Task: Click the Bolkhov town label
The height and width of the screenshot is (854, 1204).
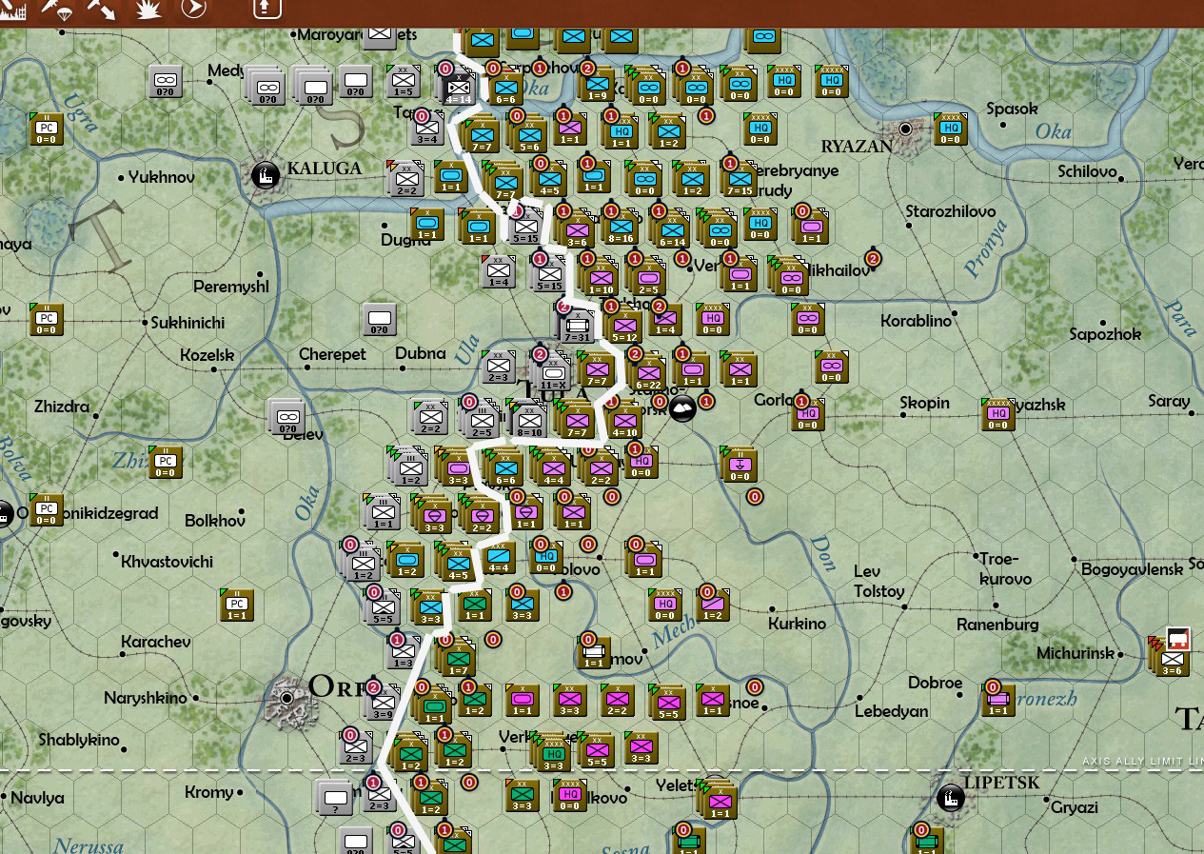Action: [215, 521]
